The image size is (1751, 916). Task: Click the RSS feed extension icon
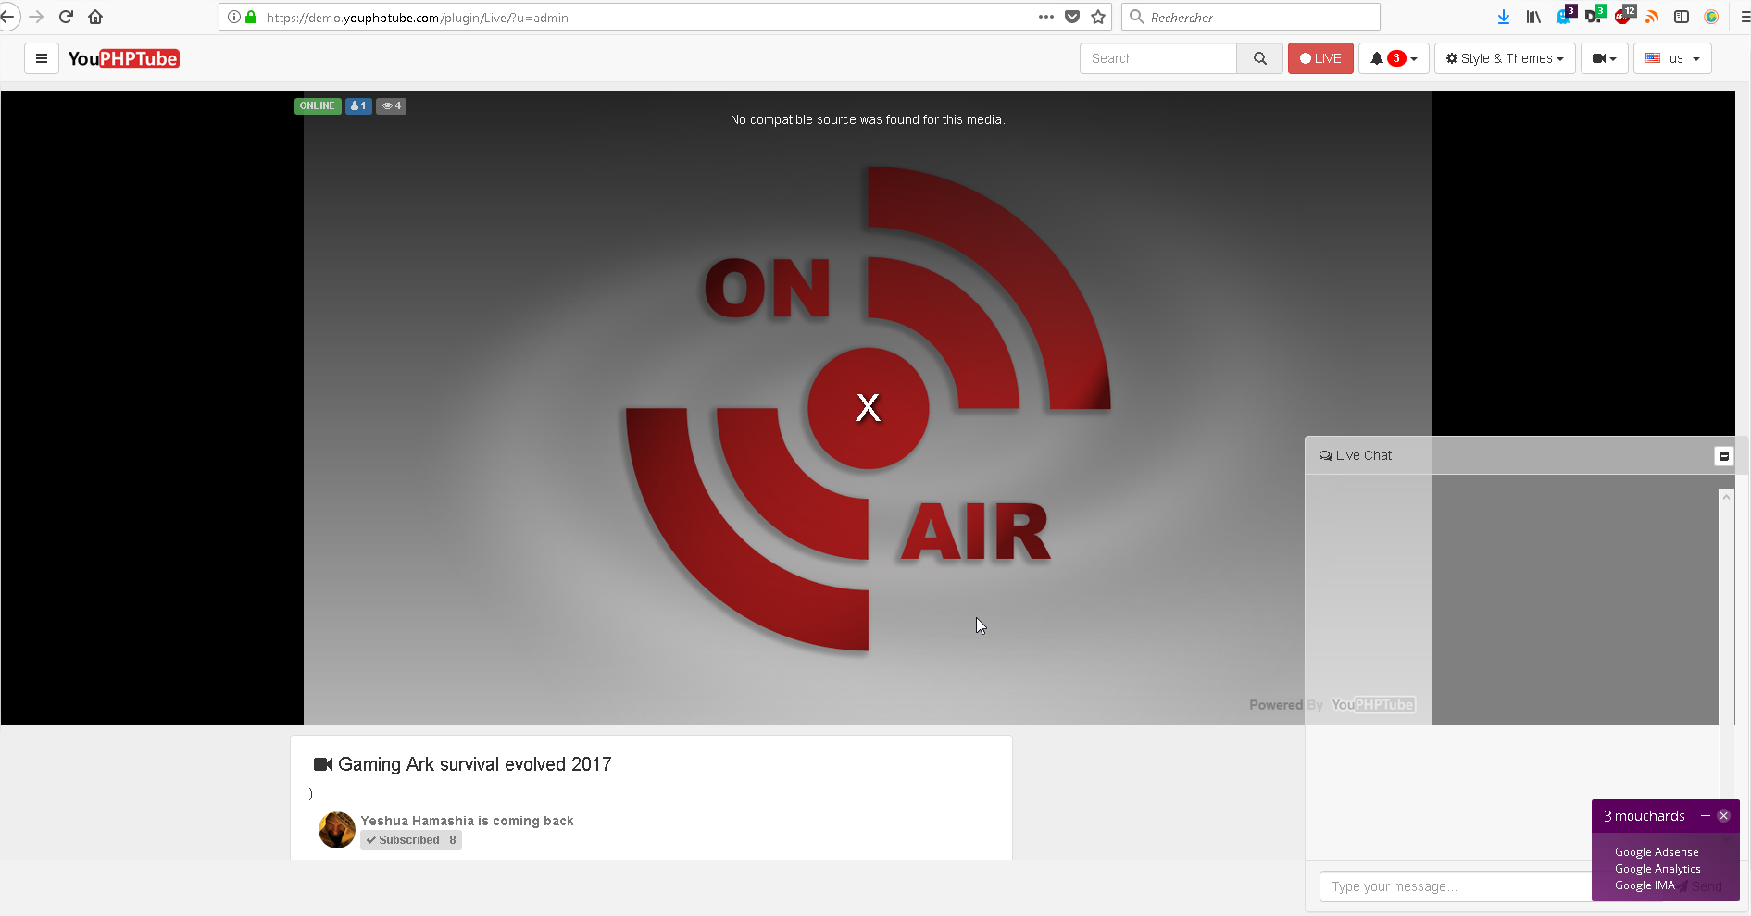pos(1653,17)
